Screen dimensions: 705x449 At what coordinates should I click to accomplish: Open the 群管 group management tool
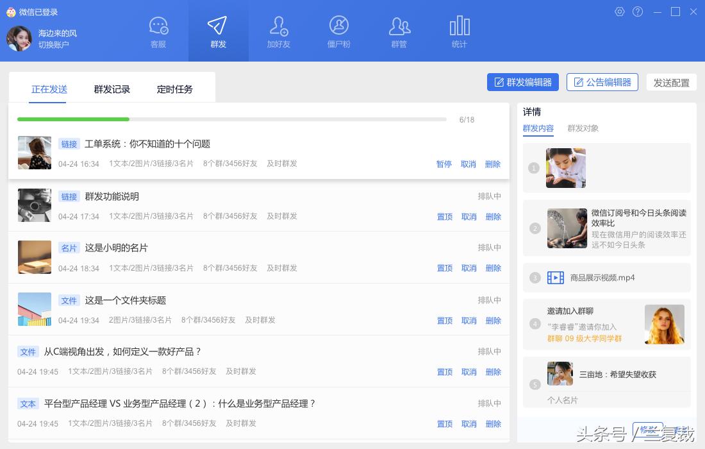click(399, 31)
